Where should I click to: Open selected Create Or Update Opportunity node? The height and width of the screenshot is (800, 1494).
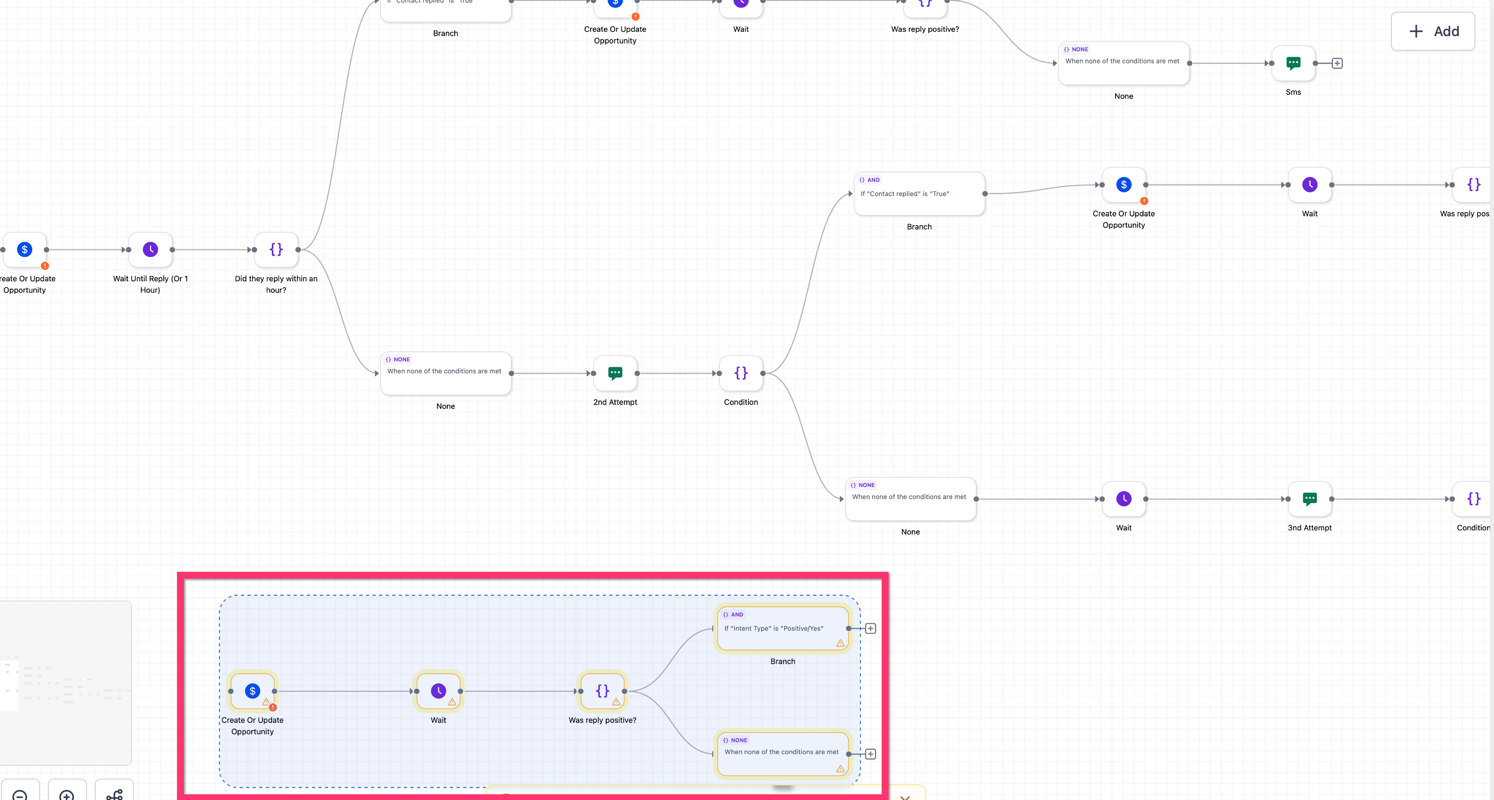[x=252, y=691]
